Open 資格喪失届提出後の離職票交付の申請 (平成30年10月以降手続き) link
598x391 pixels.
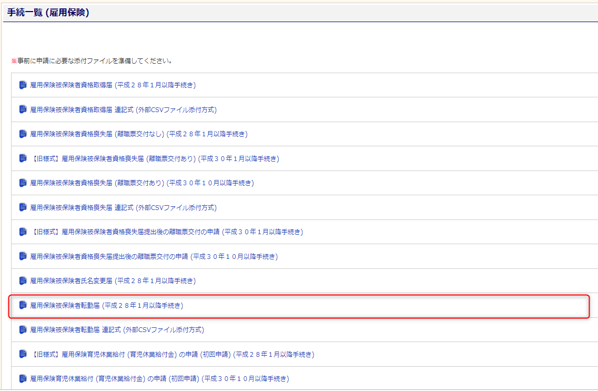154,257
